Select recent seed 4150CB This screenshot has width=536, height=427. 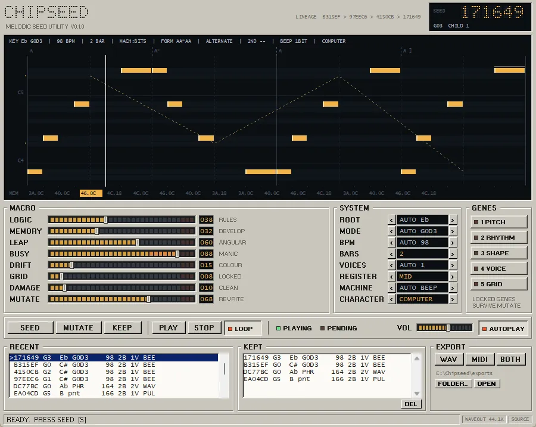[x=114, y=372]
